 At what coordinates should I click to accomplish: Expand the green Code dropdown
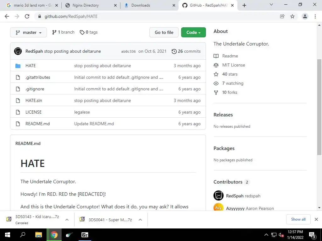[193, 32]
